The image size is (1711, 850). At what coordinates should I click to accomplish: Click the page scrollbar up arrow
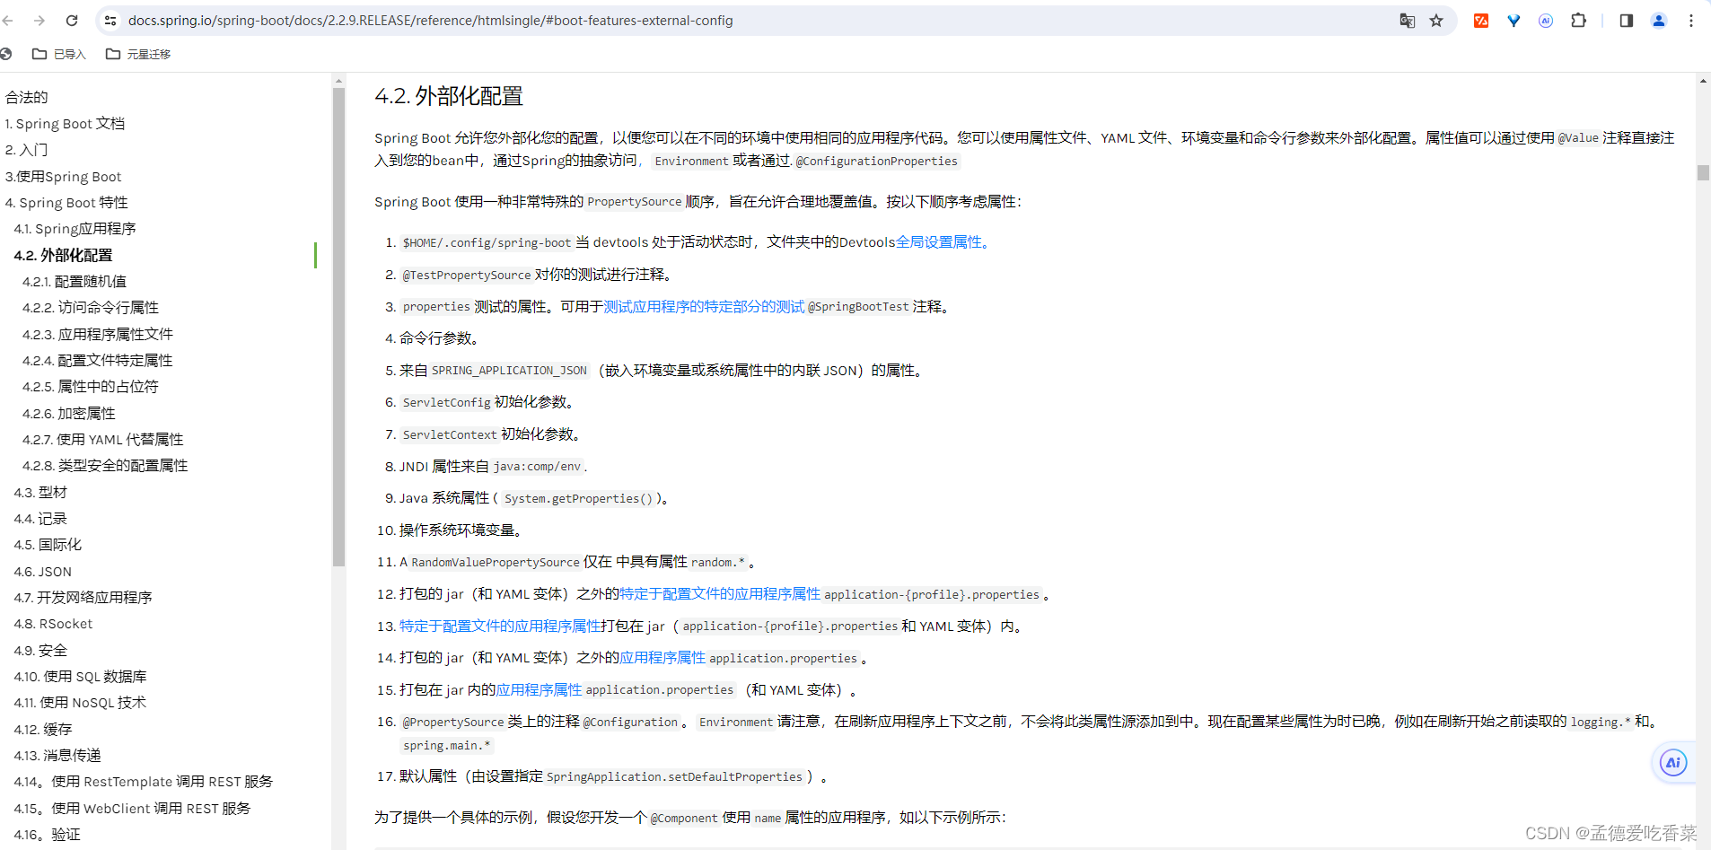pyautogui.click(x=1703, y=81)
